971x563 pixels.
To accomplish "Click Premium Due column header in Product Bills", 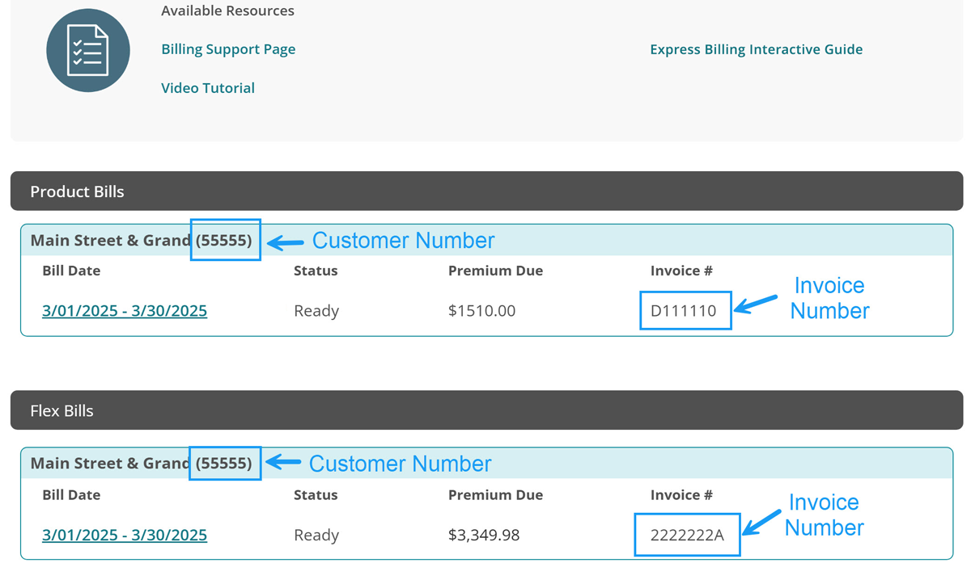I will point(495,271).
